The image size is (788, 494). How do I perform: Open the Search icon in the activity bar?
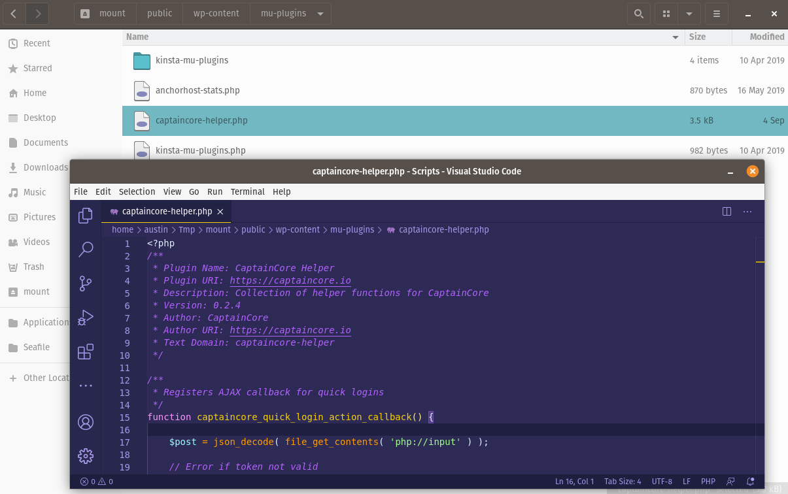coord(85,249)
